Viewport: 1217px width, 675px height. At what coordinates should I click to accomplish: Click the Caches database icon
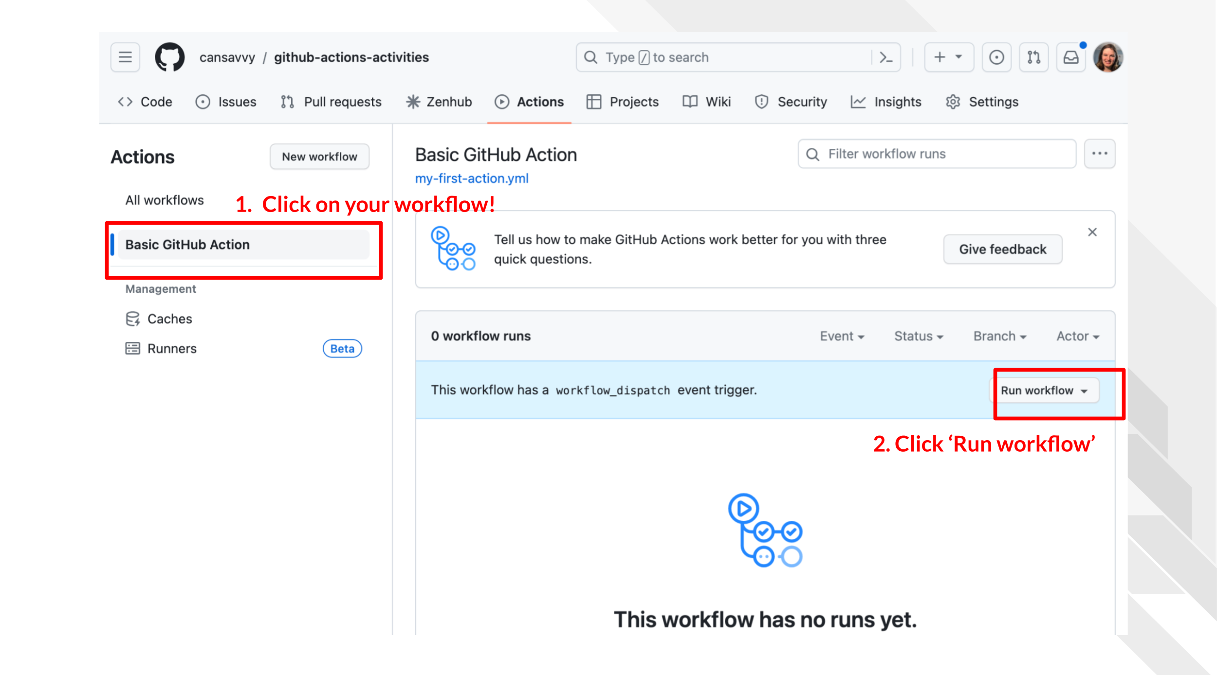click(132, 319)
